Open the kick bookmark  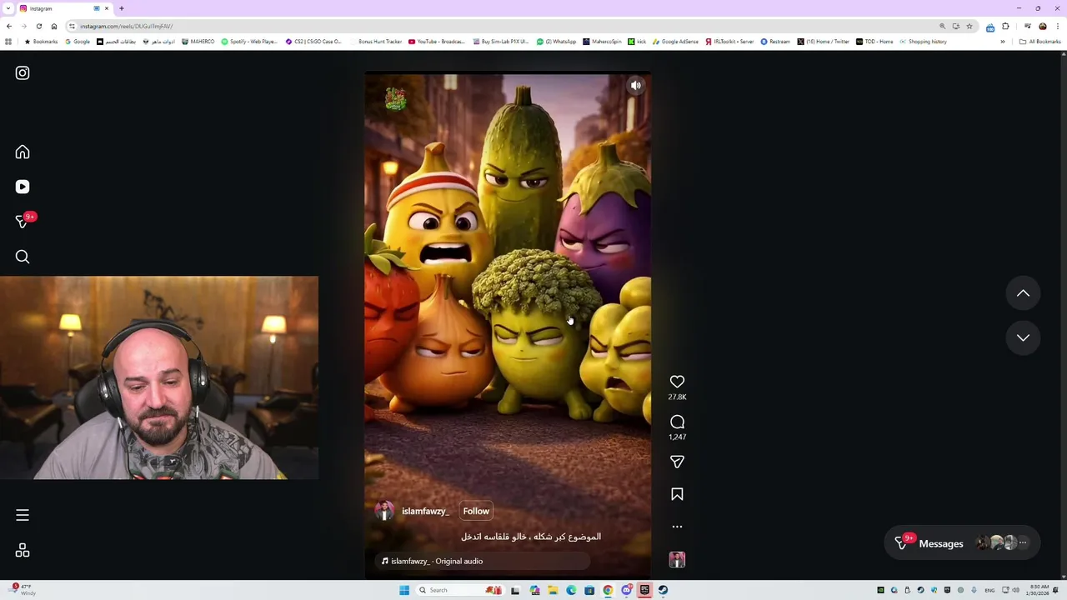(638, 42)
